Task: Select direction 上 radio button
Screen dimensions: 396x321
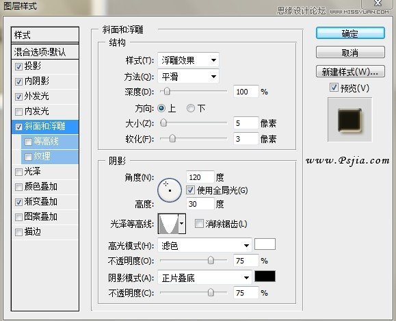Action: click(x=161, y=108)
